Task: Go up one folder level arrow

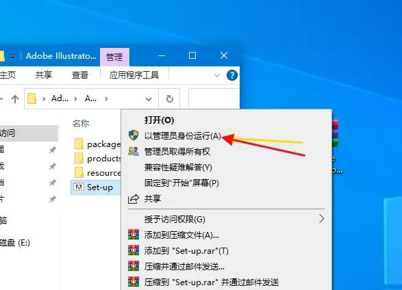Action: pos(15,98)
